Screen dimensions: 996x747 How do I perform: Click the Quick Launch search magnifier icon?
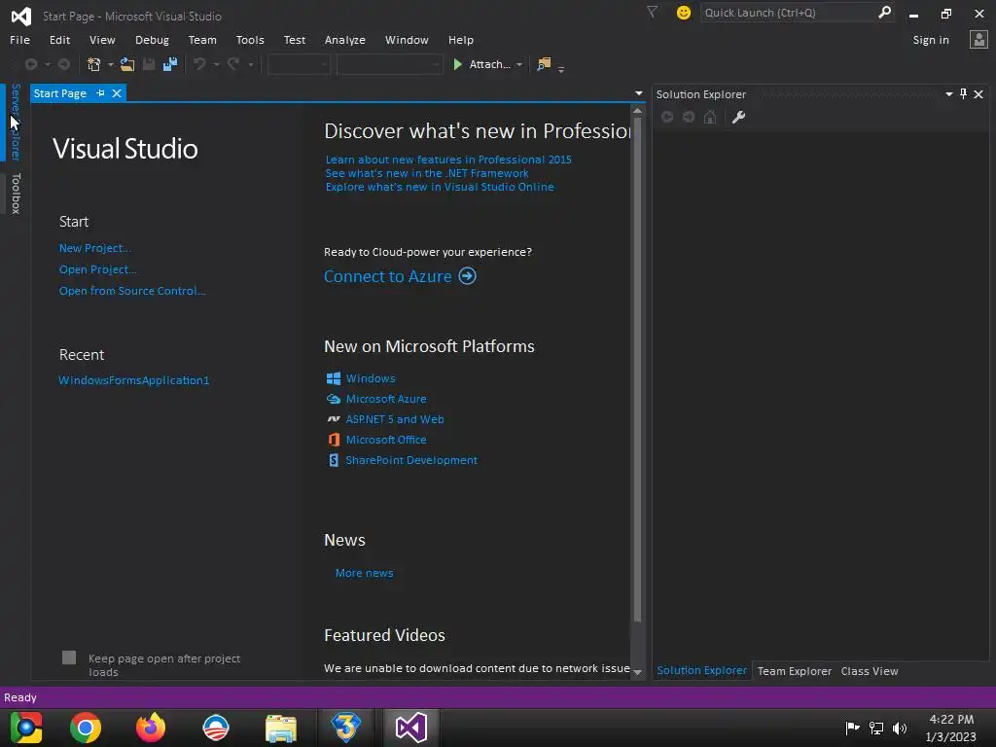[x=884, y=12]
